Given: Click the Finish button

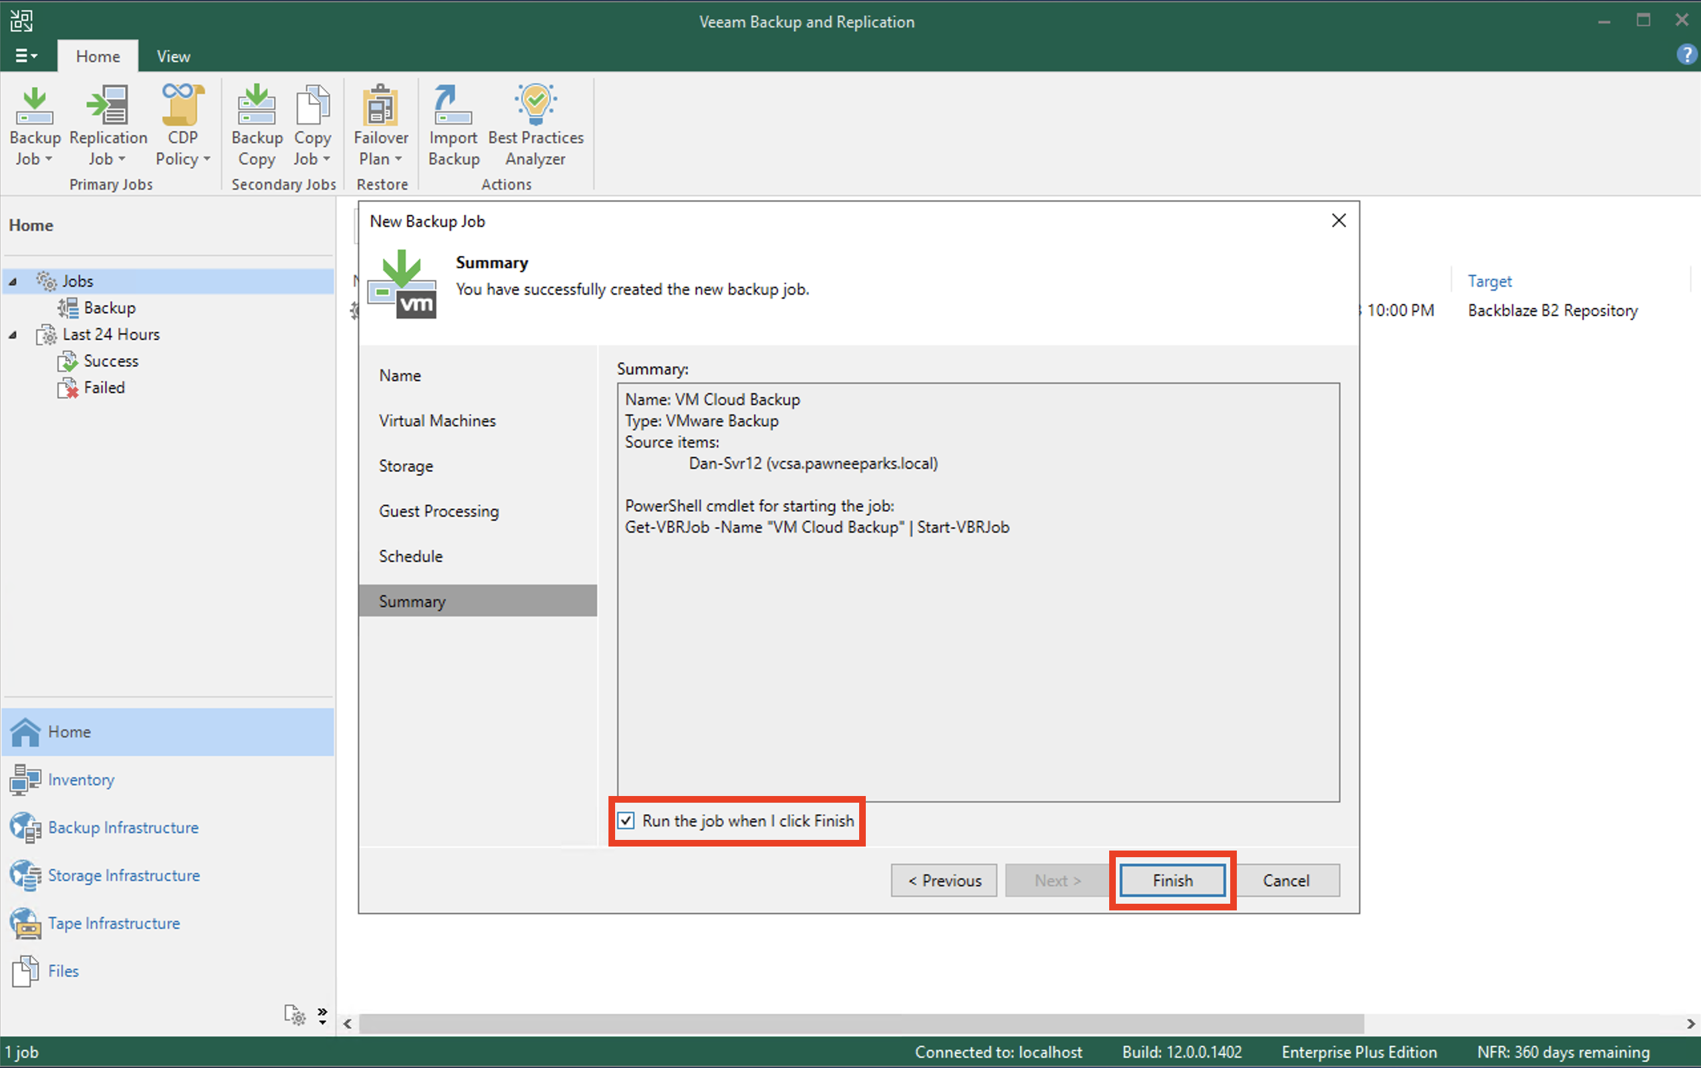Looking at the screenshot, I should point(1172,880).
